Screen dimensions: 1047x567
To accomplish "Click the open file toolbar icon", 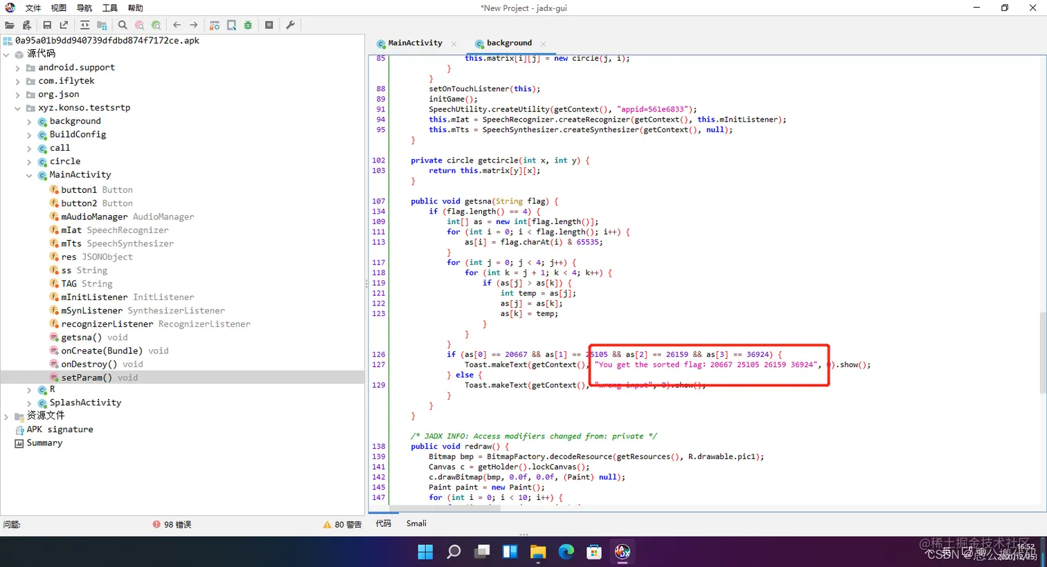I will [10, 25].
